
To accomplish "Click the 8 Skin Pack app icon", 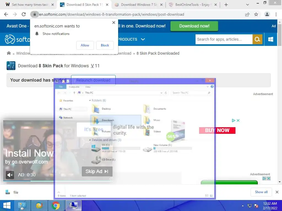I will pos(11,66).
